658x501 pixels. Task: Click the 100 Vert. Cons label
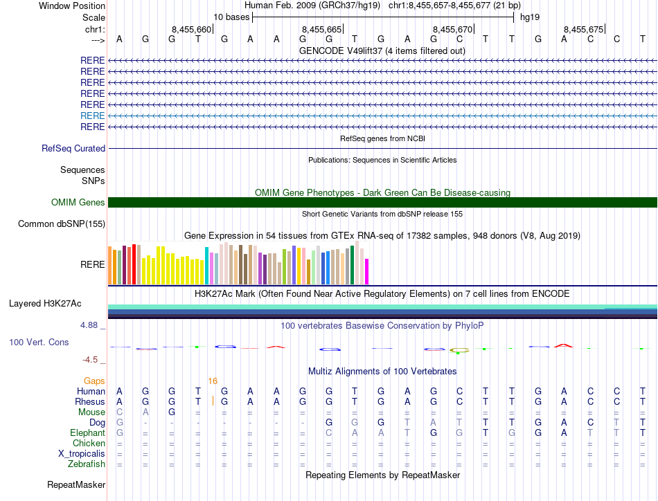(39, 342)
